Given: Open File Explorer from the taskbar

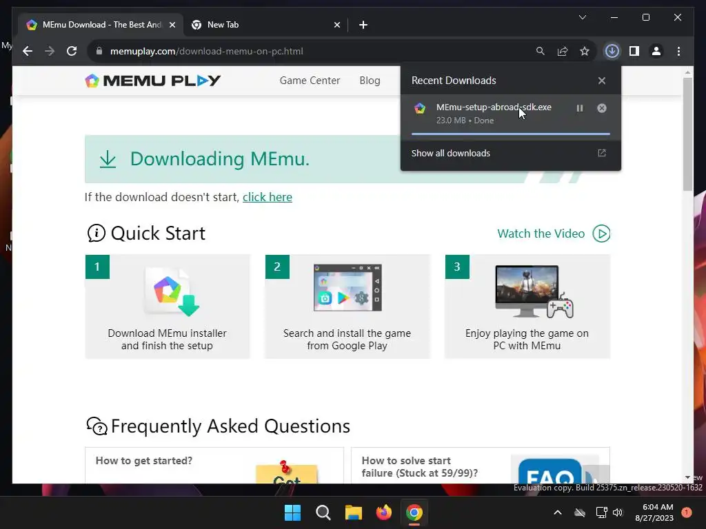Looking at the screenshot, I should click(x=354, y=512).
